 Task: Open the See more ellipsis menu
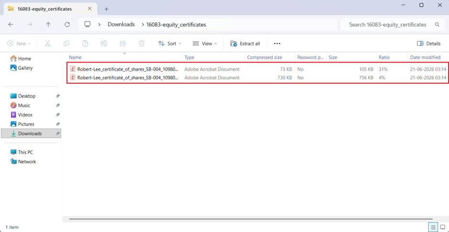277,43
